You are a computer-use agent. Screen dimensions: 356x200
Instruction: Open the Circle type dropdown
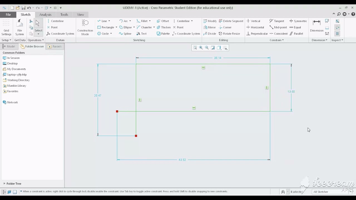point(111,34)
